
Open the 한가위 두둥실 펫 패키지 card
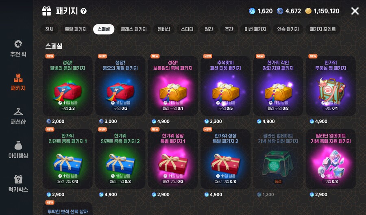[331, 86]
